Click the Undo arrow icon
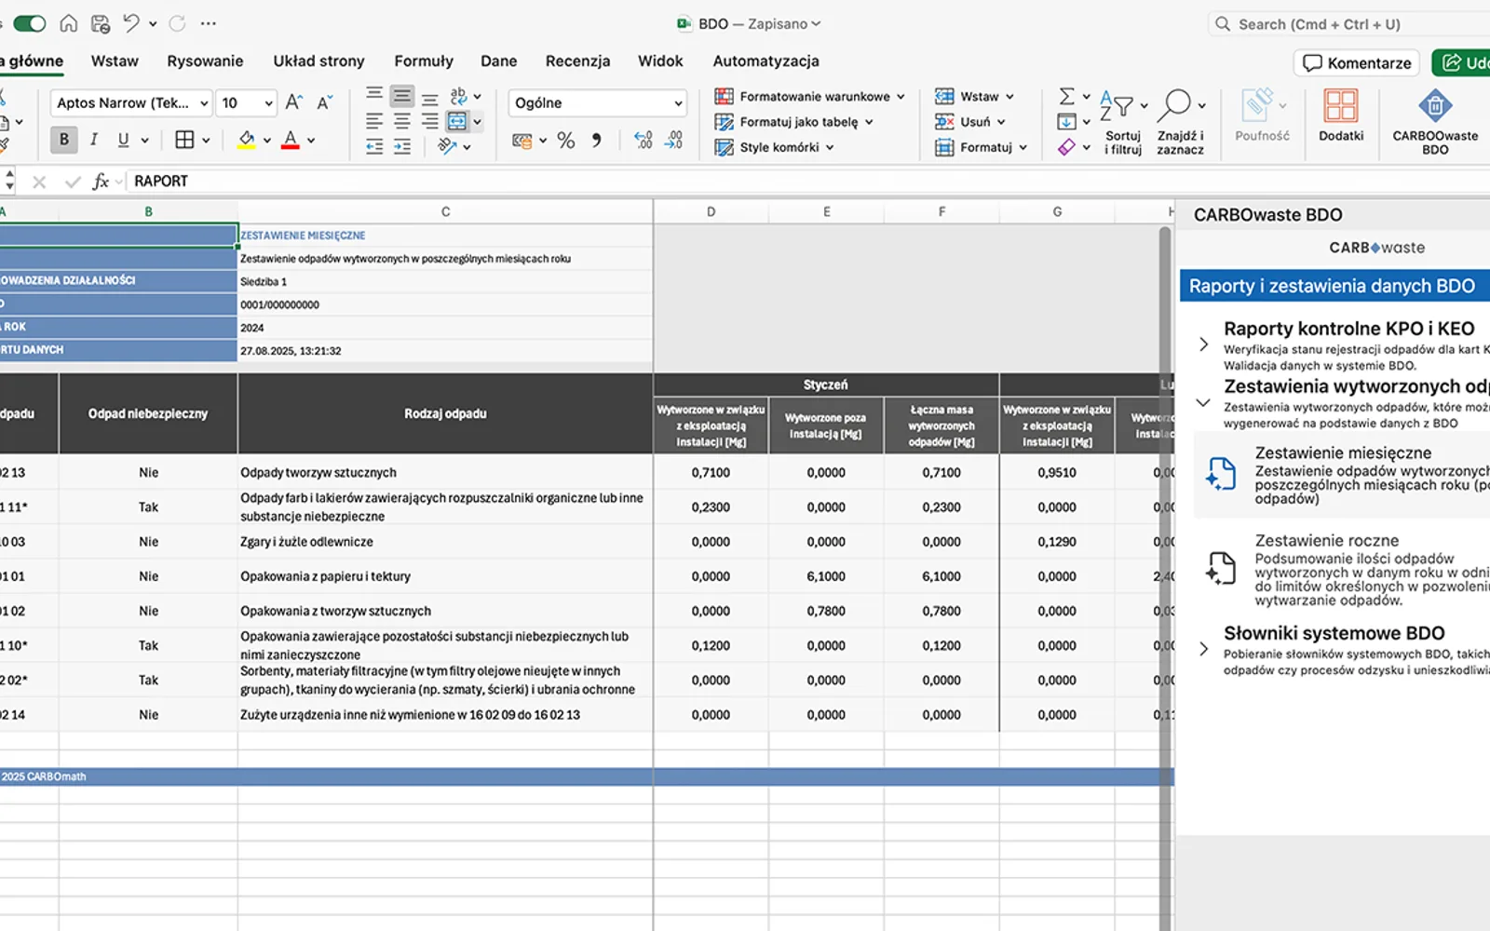Image resolution: width=1490 pixels, height=931 pixels. (x=131, y=23)
